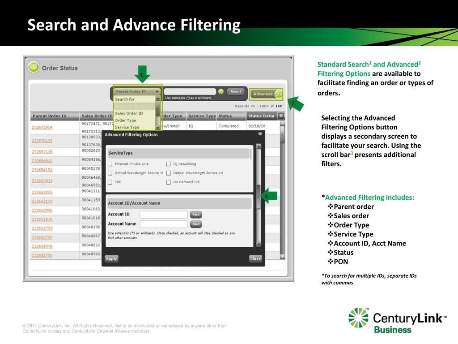
Task: Open parent order 232652995
Action: (42, 211)
